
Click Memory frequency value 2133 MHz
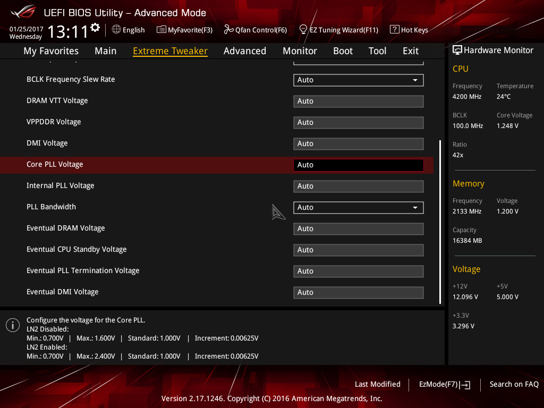467,211
